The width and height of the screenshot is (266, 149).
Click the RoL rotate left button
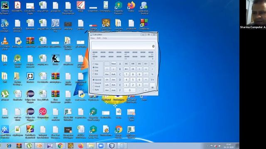pos(107,74)
